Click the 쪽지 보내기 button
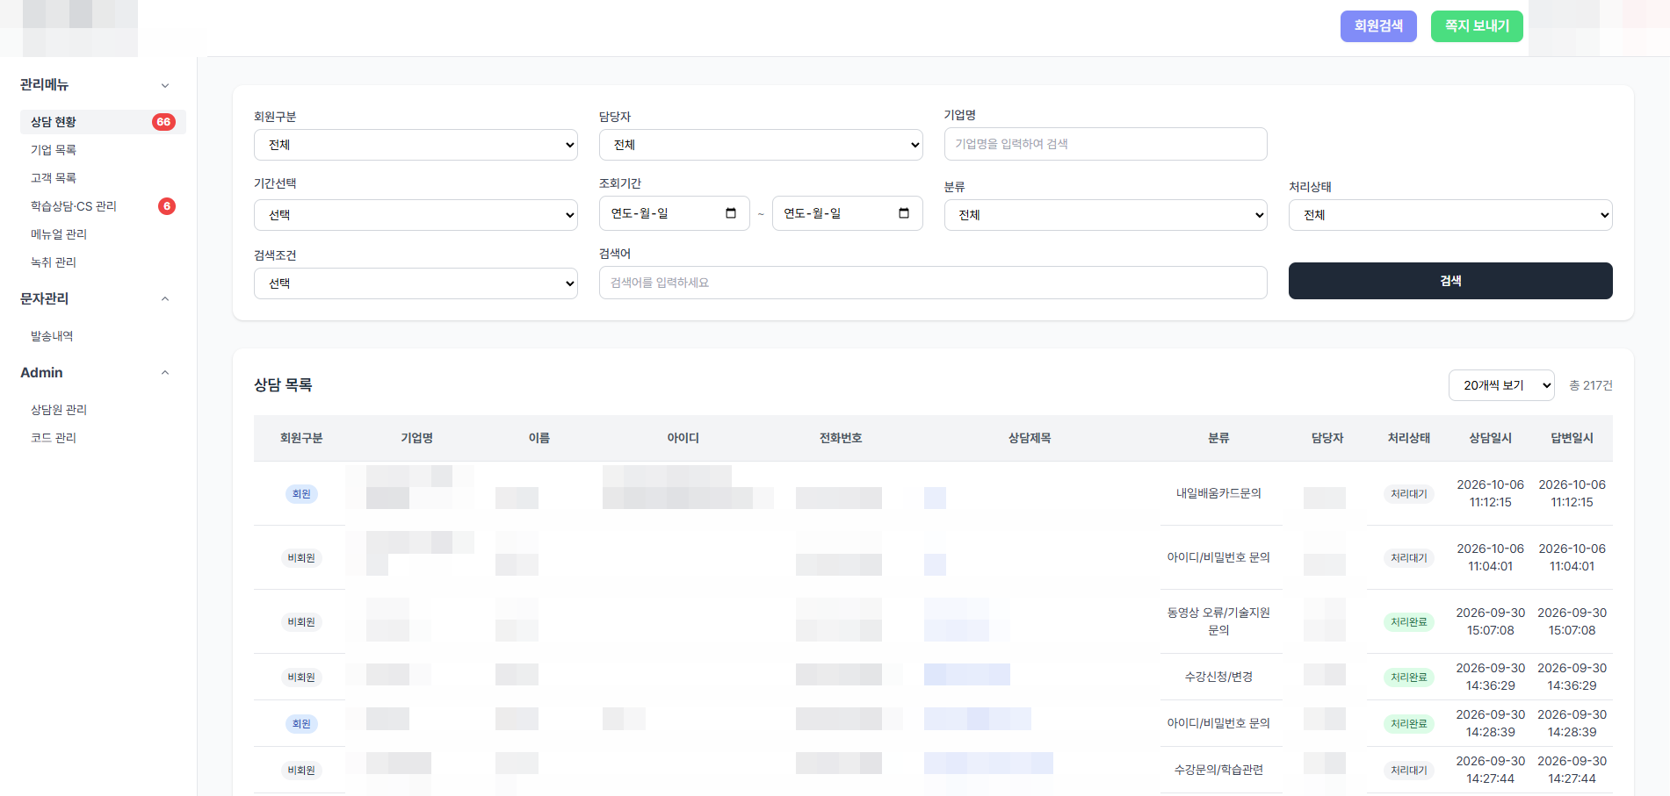 point(1477,26)
